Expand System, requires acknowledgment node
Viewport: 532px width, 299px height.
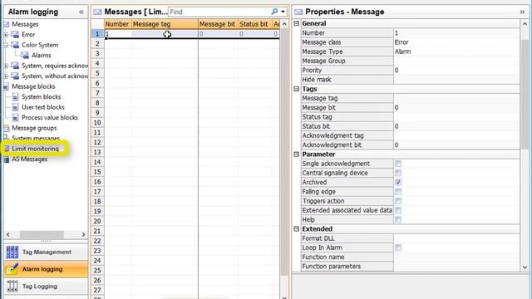point(6,66)
